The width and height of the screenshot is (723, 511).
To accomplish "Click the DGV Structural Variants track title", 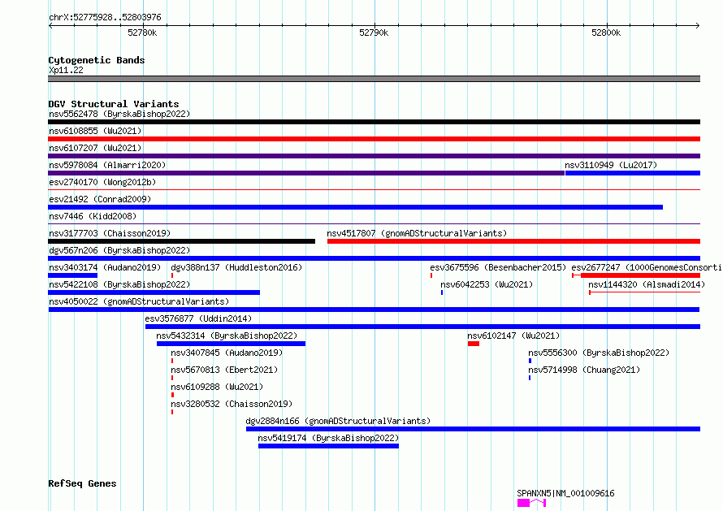I will 114,104.
